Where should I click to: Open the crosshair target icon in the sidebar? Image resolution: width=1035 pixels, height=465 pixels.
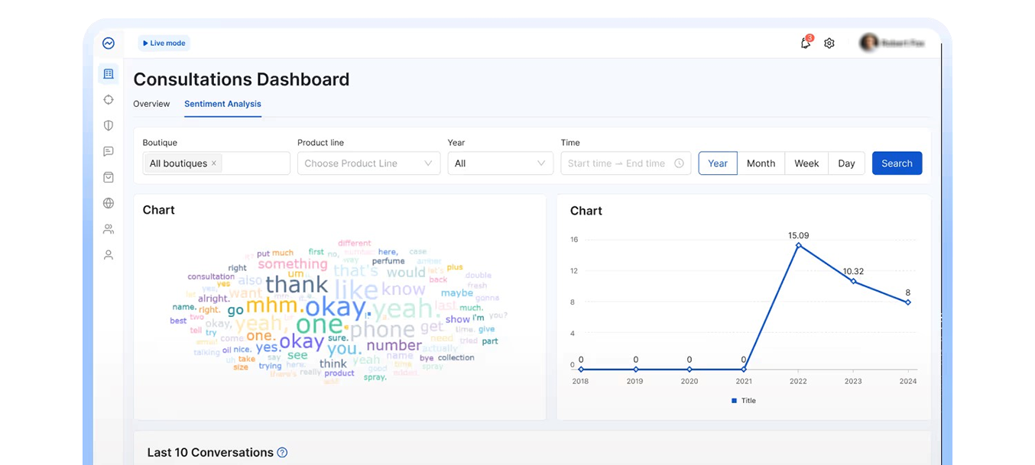pos(109,100)
